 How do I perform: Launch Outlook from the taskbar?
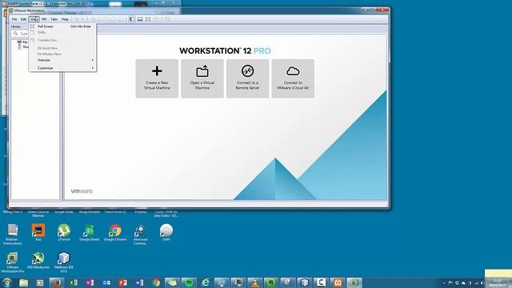(x=106, y=282)
